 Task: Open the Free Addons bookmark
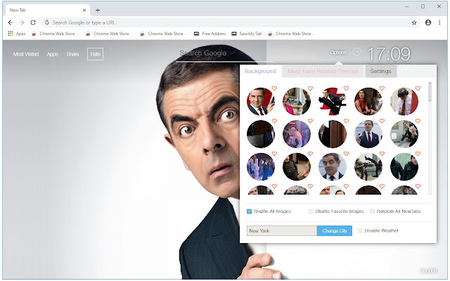click(210, 34)
